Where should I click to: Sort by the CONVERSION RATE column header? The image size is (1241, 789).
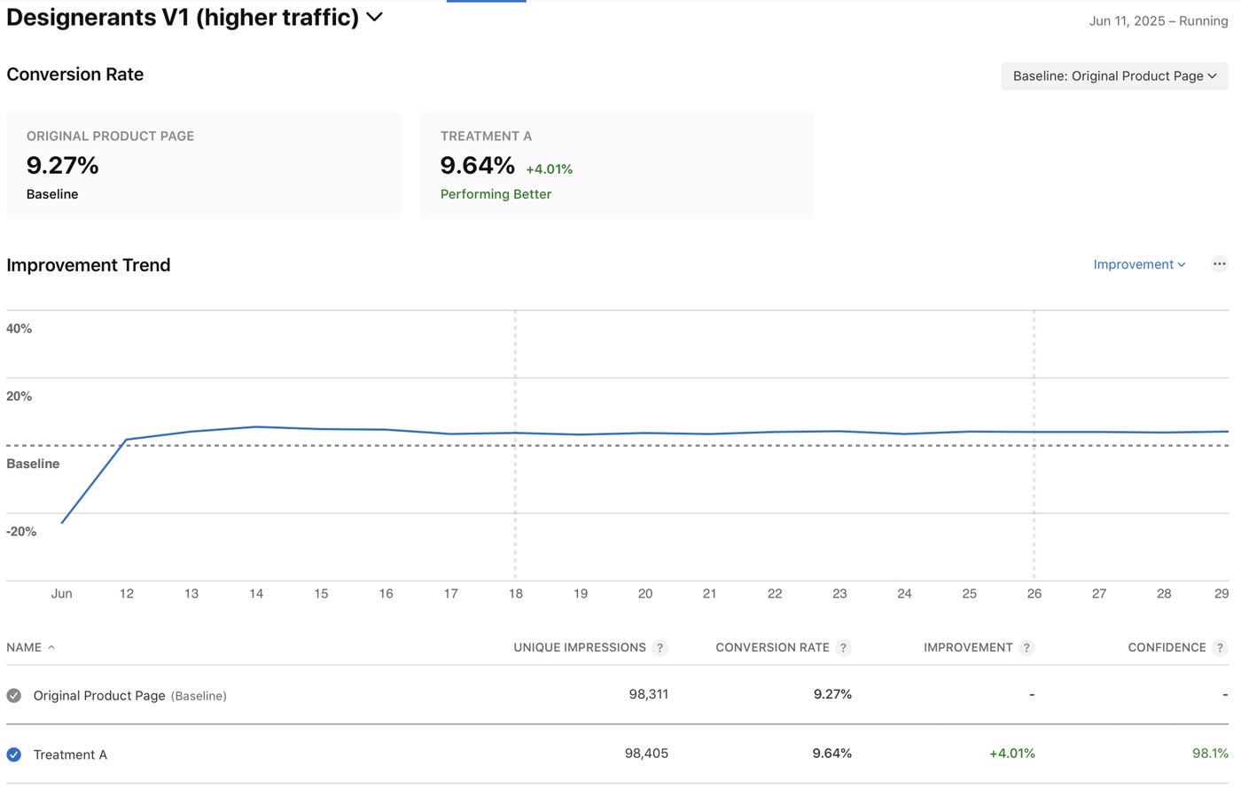(x=772, y=648)
